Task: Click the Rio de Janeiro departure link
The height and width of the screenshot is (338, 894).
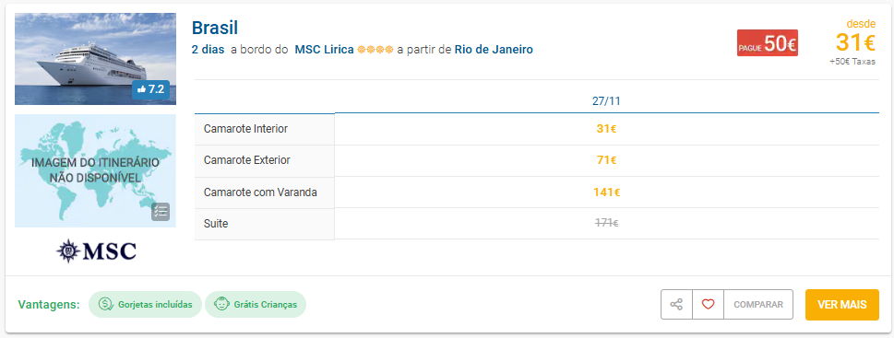Action: 494,50
